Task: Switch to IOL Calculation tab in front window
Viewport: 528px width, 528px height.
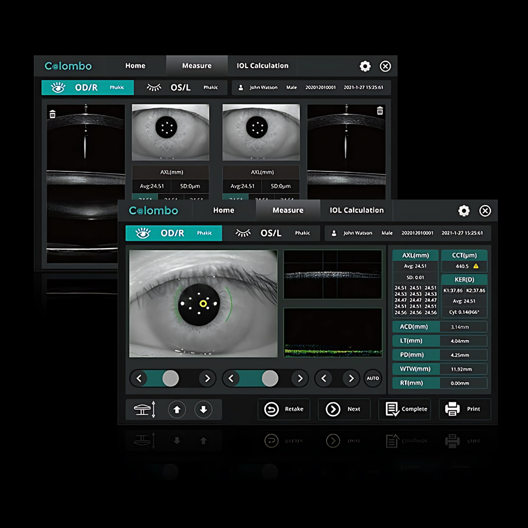Action: point(356,211)
